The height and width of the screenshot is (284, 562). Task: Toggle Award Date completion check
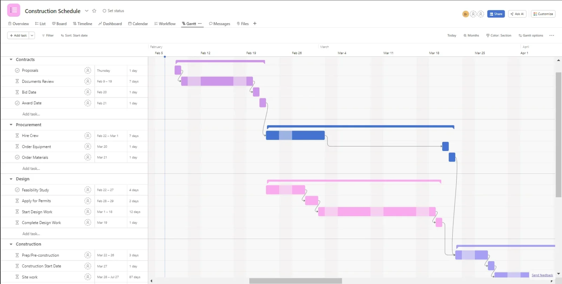(x=17, y=103)
